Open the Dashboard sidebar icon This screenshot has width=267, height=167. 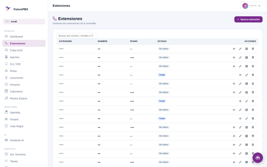pyautogui.click(x=6, y=36)
